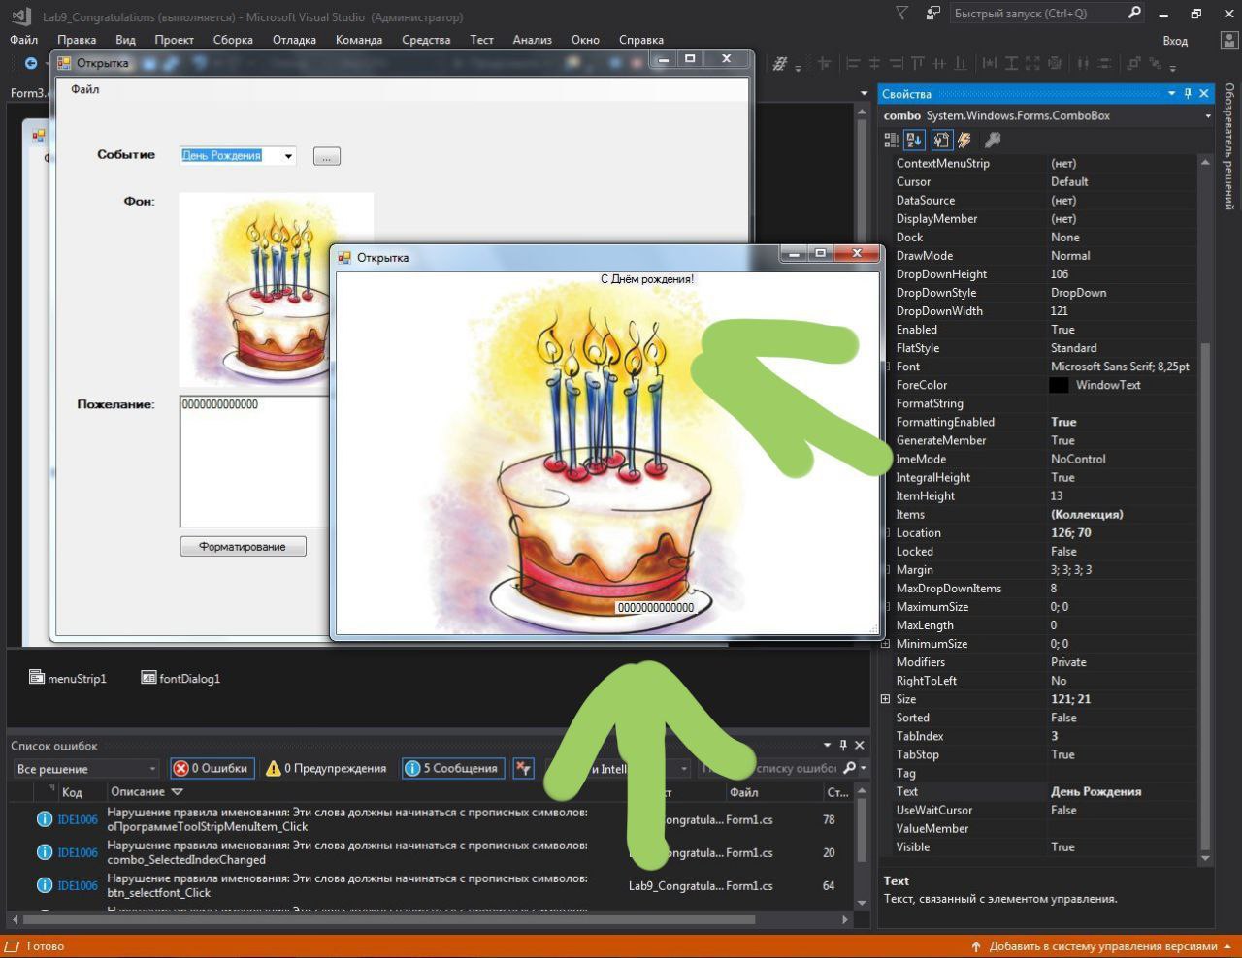Open the Файл menu of Открытка form
The image size is (1242, 958).
85,89
